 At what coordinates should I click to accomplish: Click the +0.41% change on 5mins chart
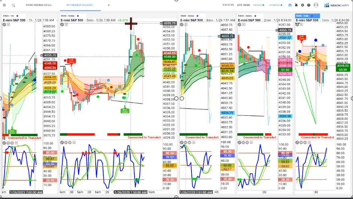pos(122,20)
